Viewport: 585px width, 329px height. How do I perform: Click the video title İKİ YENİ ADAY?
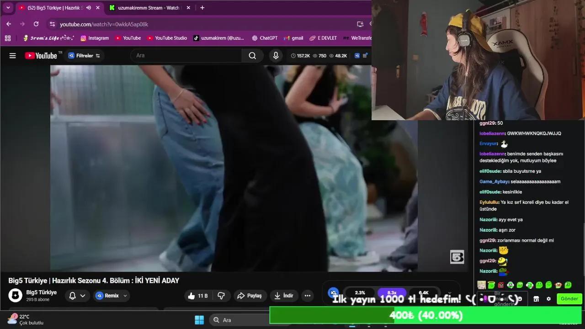94,281
